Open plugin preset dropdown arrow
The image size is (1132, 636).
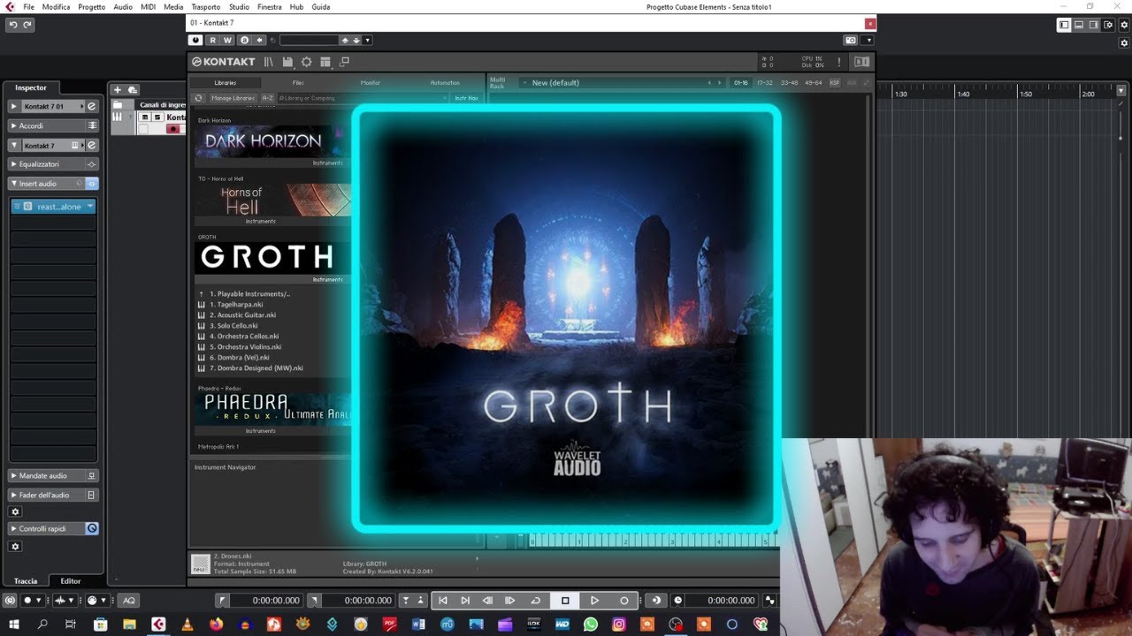click(x=367, y=40)
